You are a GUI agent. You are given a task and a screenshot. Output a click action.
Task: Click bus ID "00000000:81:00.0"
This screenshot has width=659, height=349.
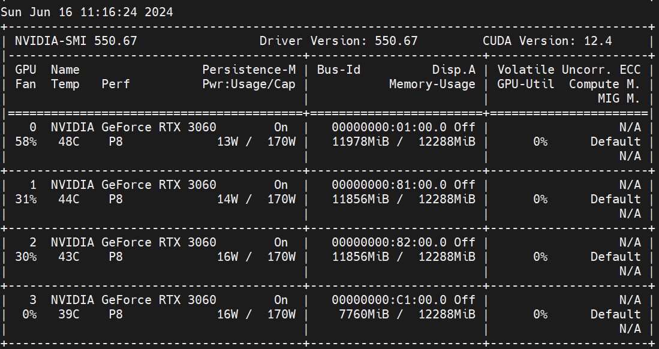(x=389, y=185)
